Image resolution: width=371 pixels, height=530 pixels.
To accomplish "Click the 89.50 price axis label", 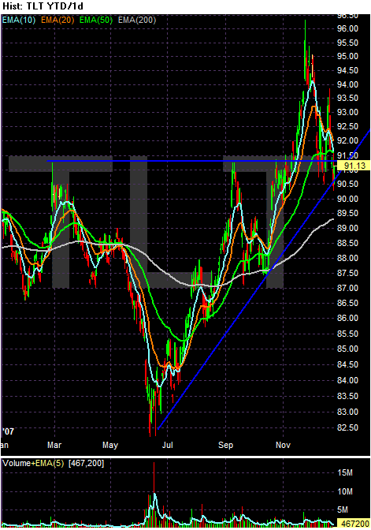I will (x=347, y=213).
